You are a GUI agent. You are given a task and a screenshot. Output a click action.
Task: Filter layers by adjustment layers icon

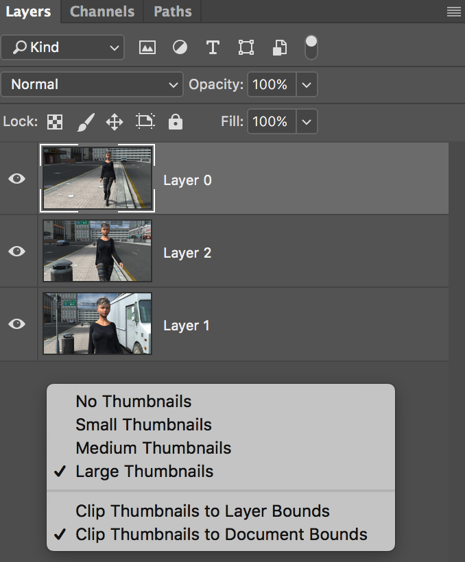tap(180, 47)
